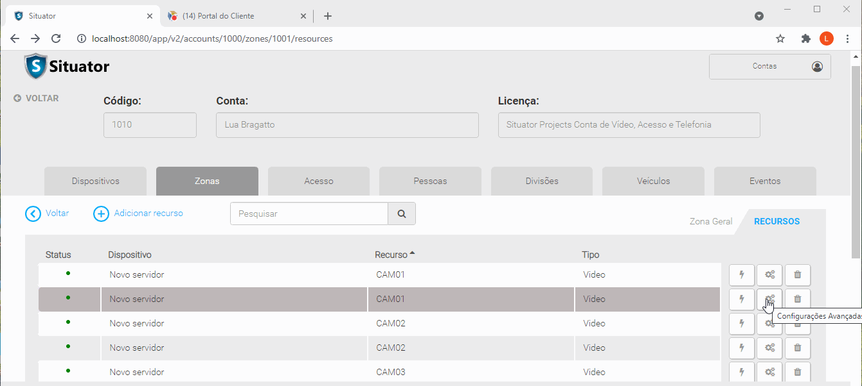The height and width of the screenshot is (386, 862).
Task: Click the Situator shield logo
Action: click(36, 66)
